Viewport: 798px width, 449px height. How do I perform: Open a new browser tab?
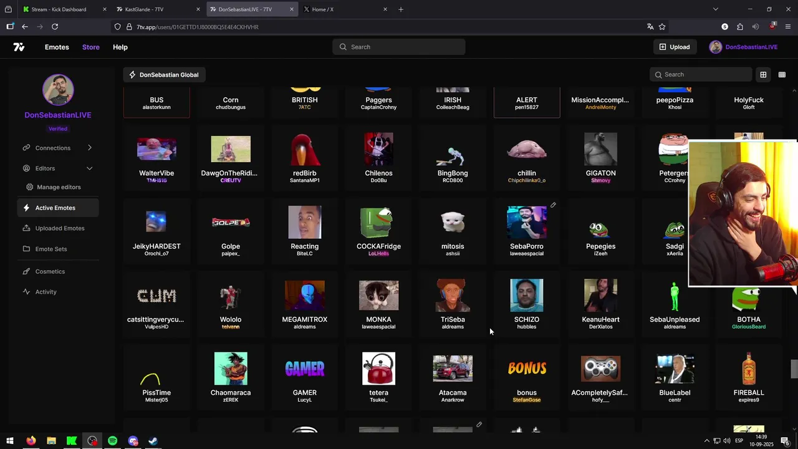click(x=401, y=9)
